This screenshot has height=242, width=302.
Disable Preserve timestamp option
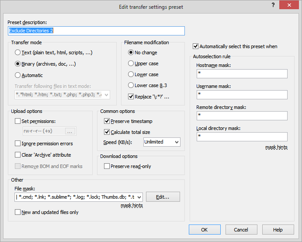107,121
